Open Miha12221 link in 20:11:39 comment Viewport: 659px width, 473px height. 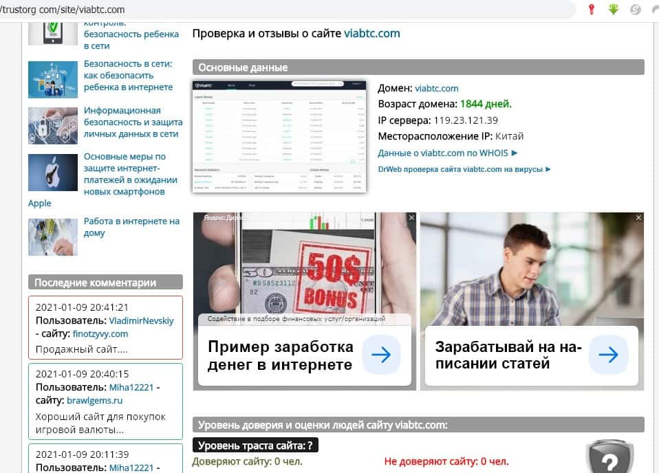pyautogui.click(x=131, y=467)
